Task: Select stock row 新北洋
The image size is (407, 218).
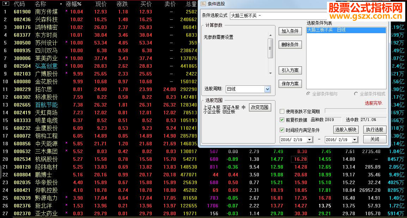Action: [x=203, y=206]
